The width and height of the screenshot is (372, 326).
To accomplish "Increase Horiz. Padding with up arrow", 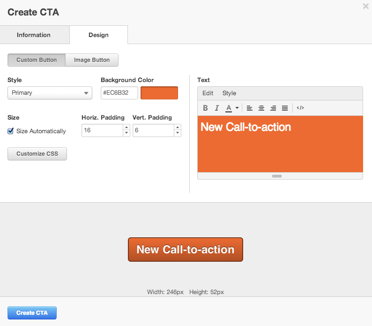I will point(126,127).
